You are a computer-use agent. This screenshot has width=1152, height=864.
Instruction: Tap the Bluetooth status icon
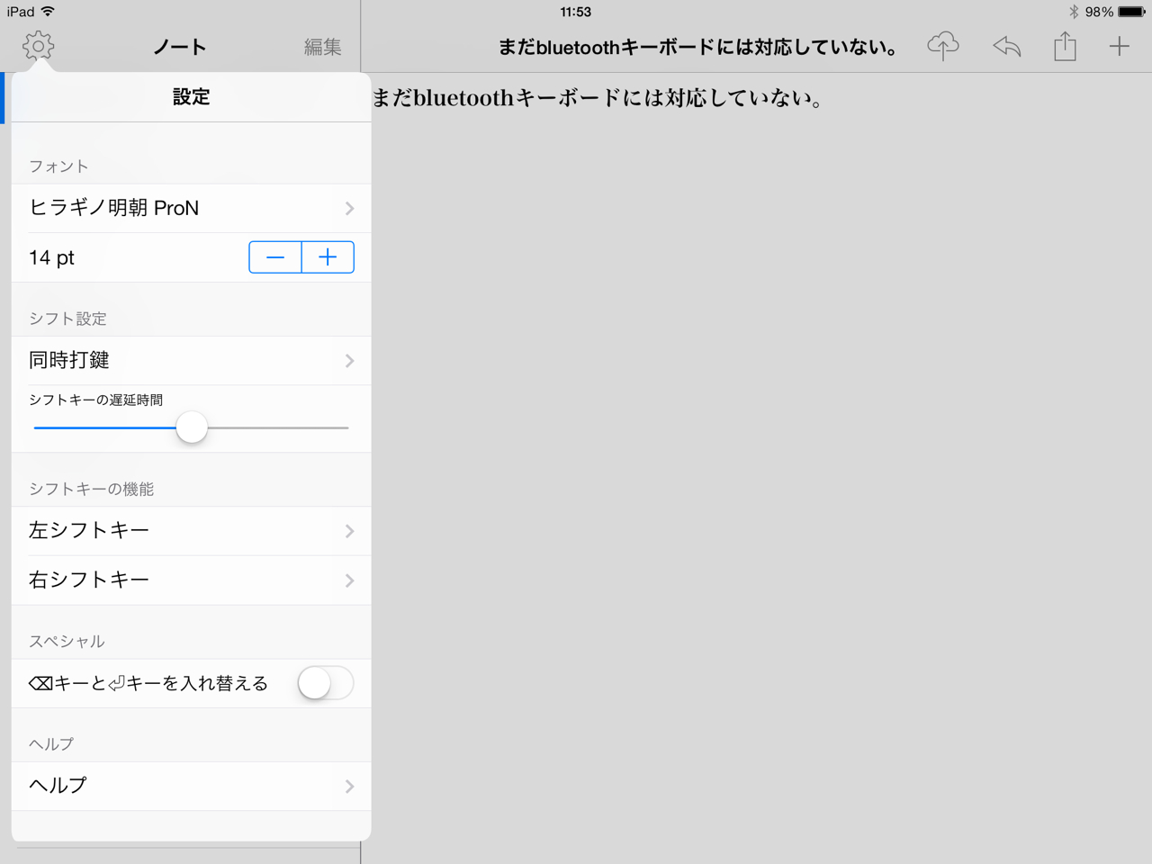[1073, 12]
